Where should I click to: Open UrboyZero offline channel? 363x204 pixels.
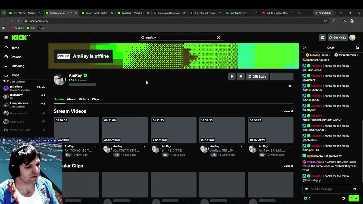(24, 122)
